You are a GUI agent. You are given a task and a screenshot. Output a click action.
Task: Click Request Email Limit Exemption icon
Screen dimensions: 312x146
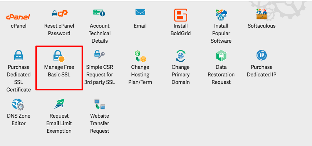pos(59,104)
